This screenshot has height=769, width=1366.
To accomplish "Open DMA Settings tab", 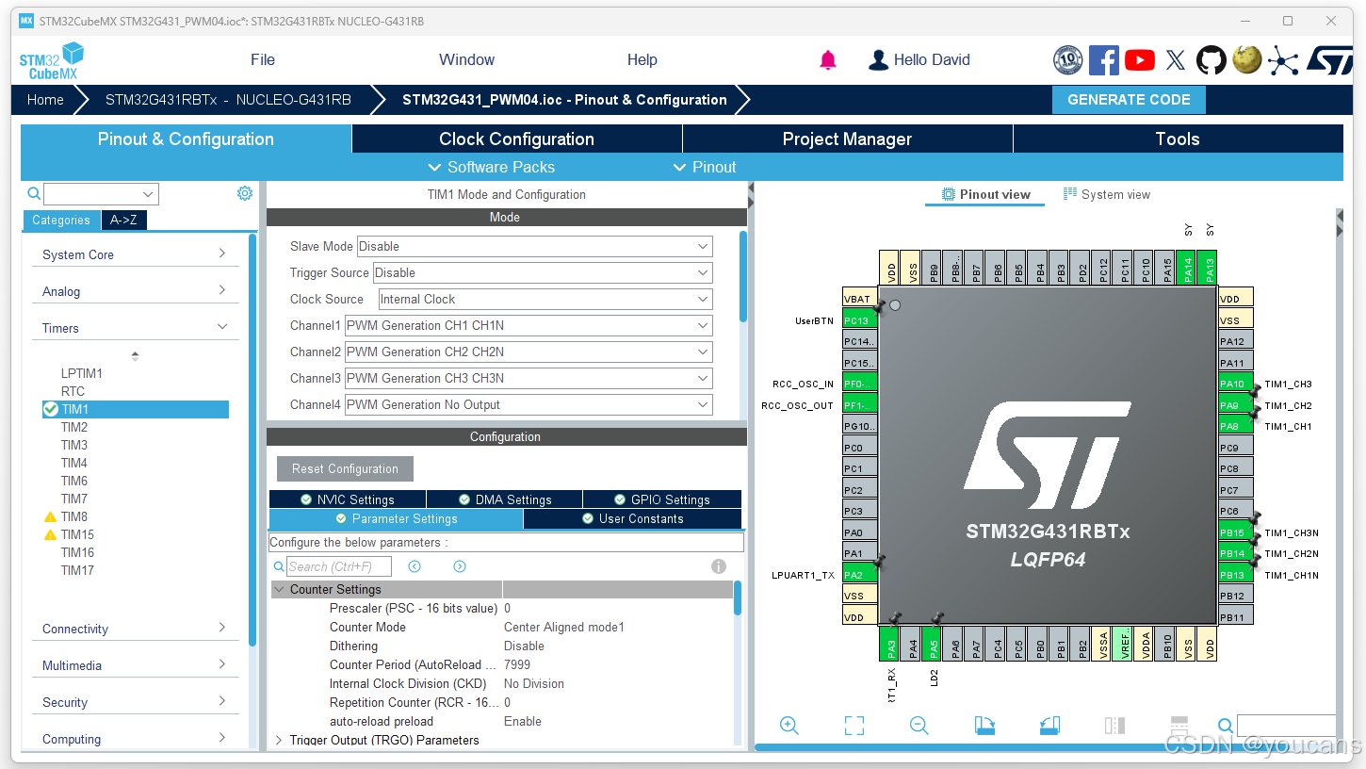I will click(505, 499).
